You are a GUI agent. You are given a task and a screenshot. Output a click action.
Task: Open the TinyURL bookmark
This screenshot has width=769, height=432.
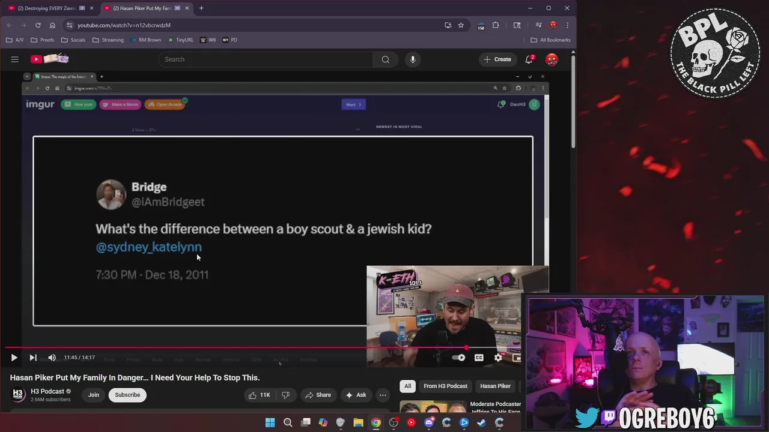pyautogui.click(x=181, y=40)
